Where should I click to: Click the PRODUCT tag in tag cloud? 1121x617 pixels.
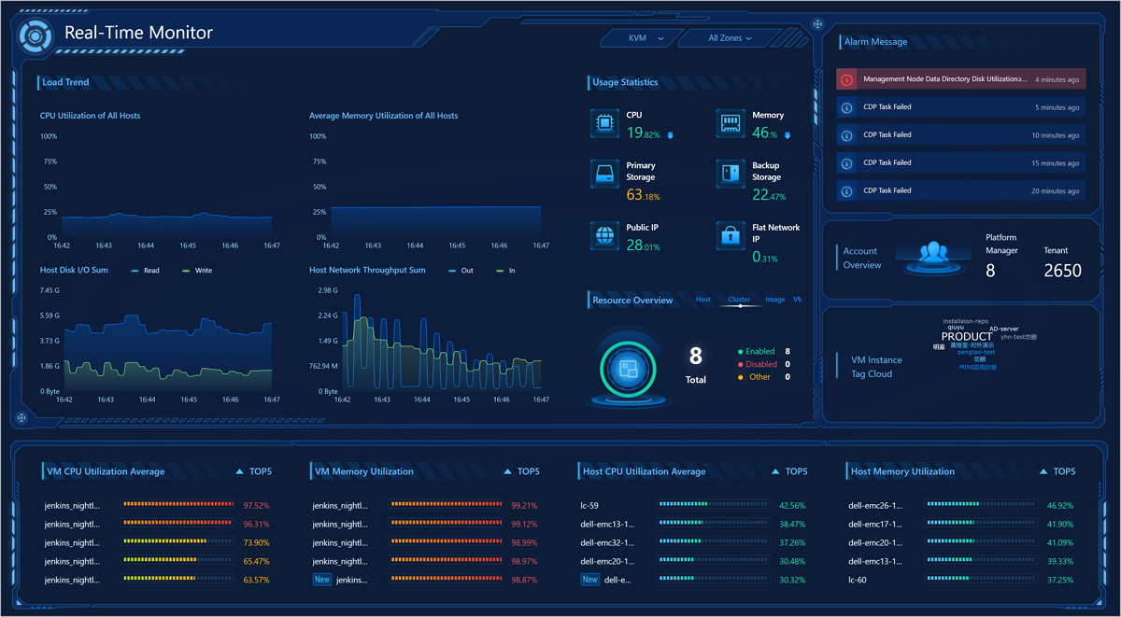(x=966, y=336)
